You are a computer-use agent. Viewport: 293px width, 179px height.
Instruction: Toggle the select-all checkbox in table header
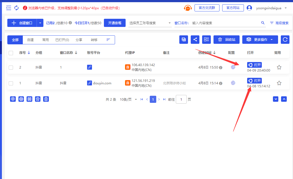pos(11,53)
